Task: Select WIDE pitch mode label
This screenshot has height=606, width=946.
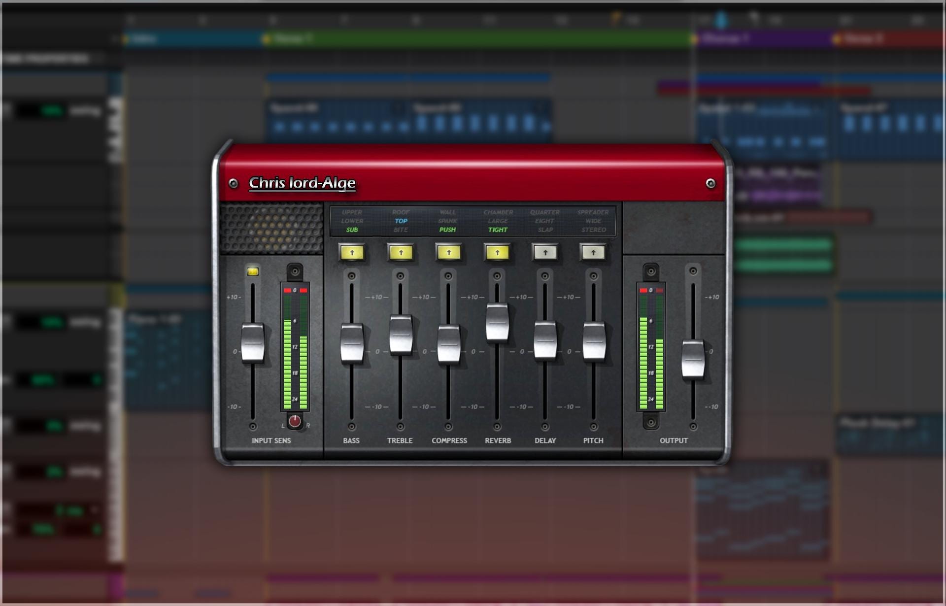Action: coord(593,221)
